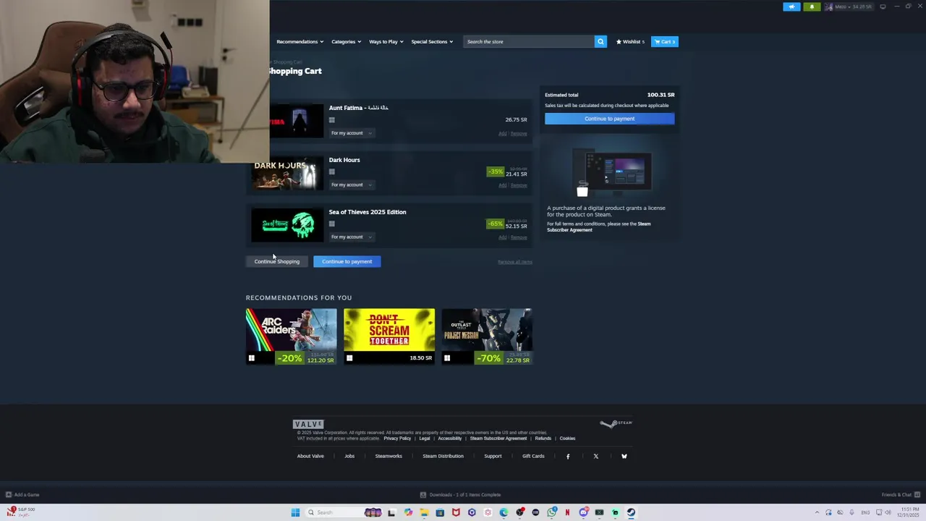This screenshot has height=521, width=926.
Task: Click the Windows platform icon under Aunt Fatima
Action: click(331, 120)
